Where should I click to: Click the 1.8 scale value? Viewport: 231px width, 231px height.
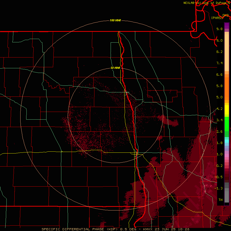coord(219,143)
